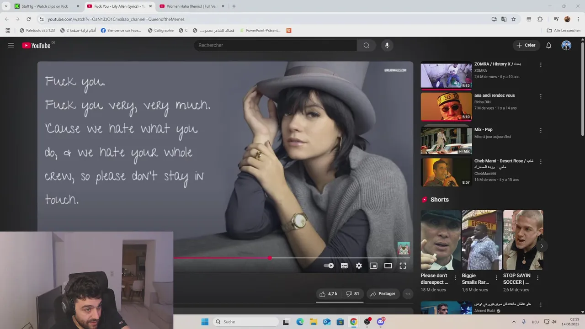Toggle subtitles with the captions icon
The image size is (585, 329).
pos(344,265)
